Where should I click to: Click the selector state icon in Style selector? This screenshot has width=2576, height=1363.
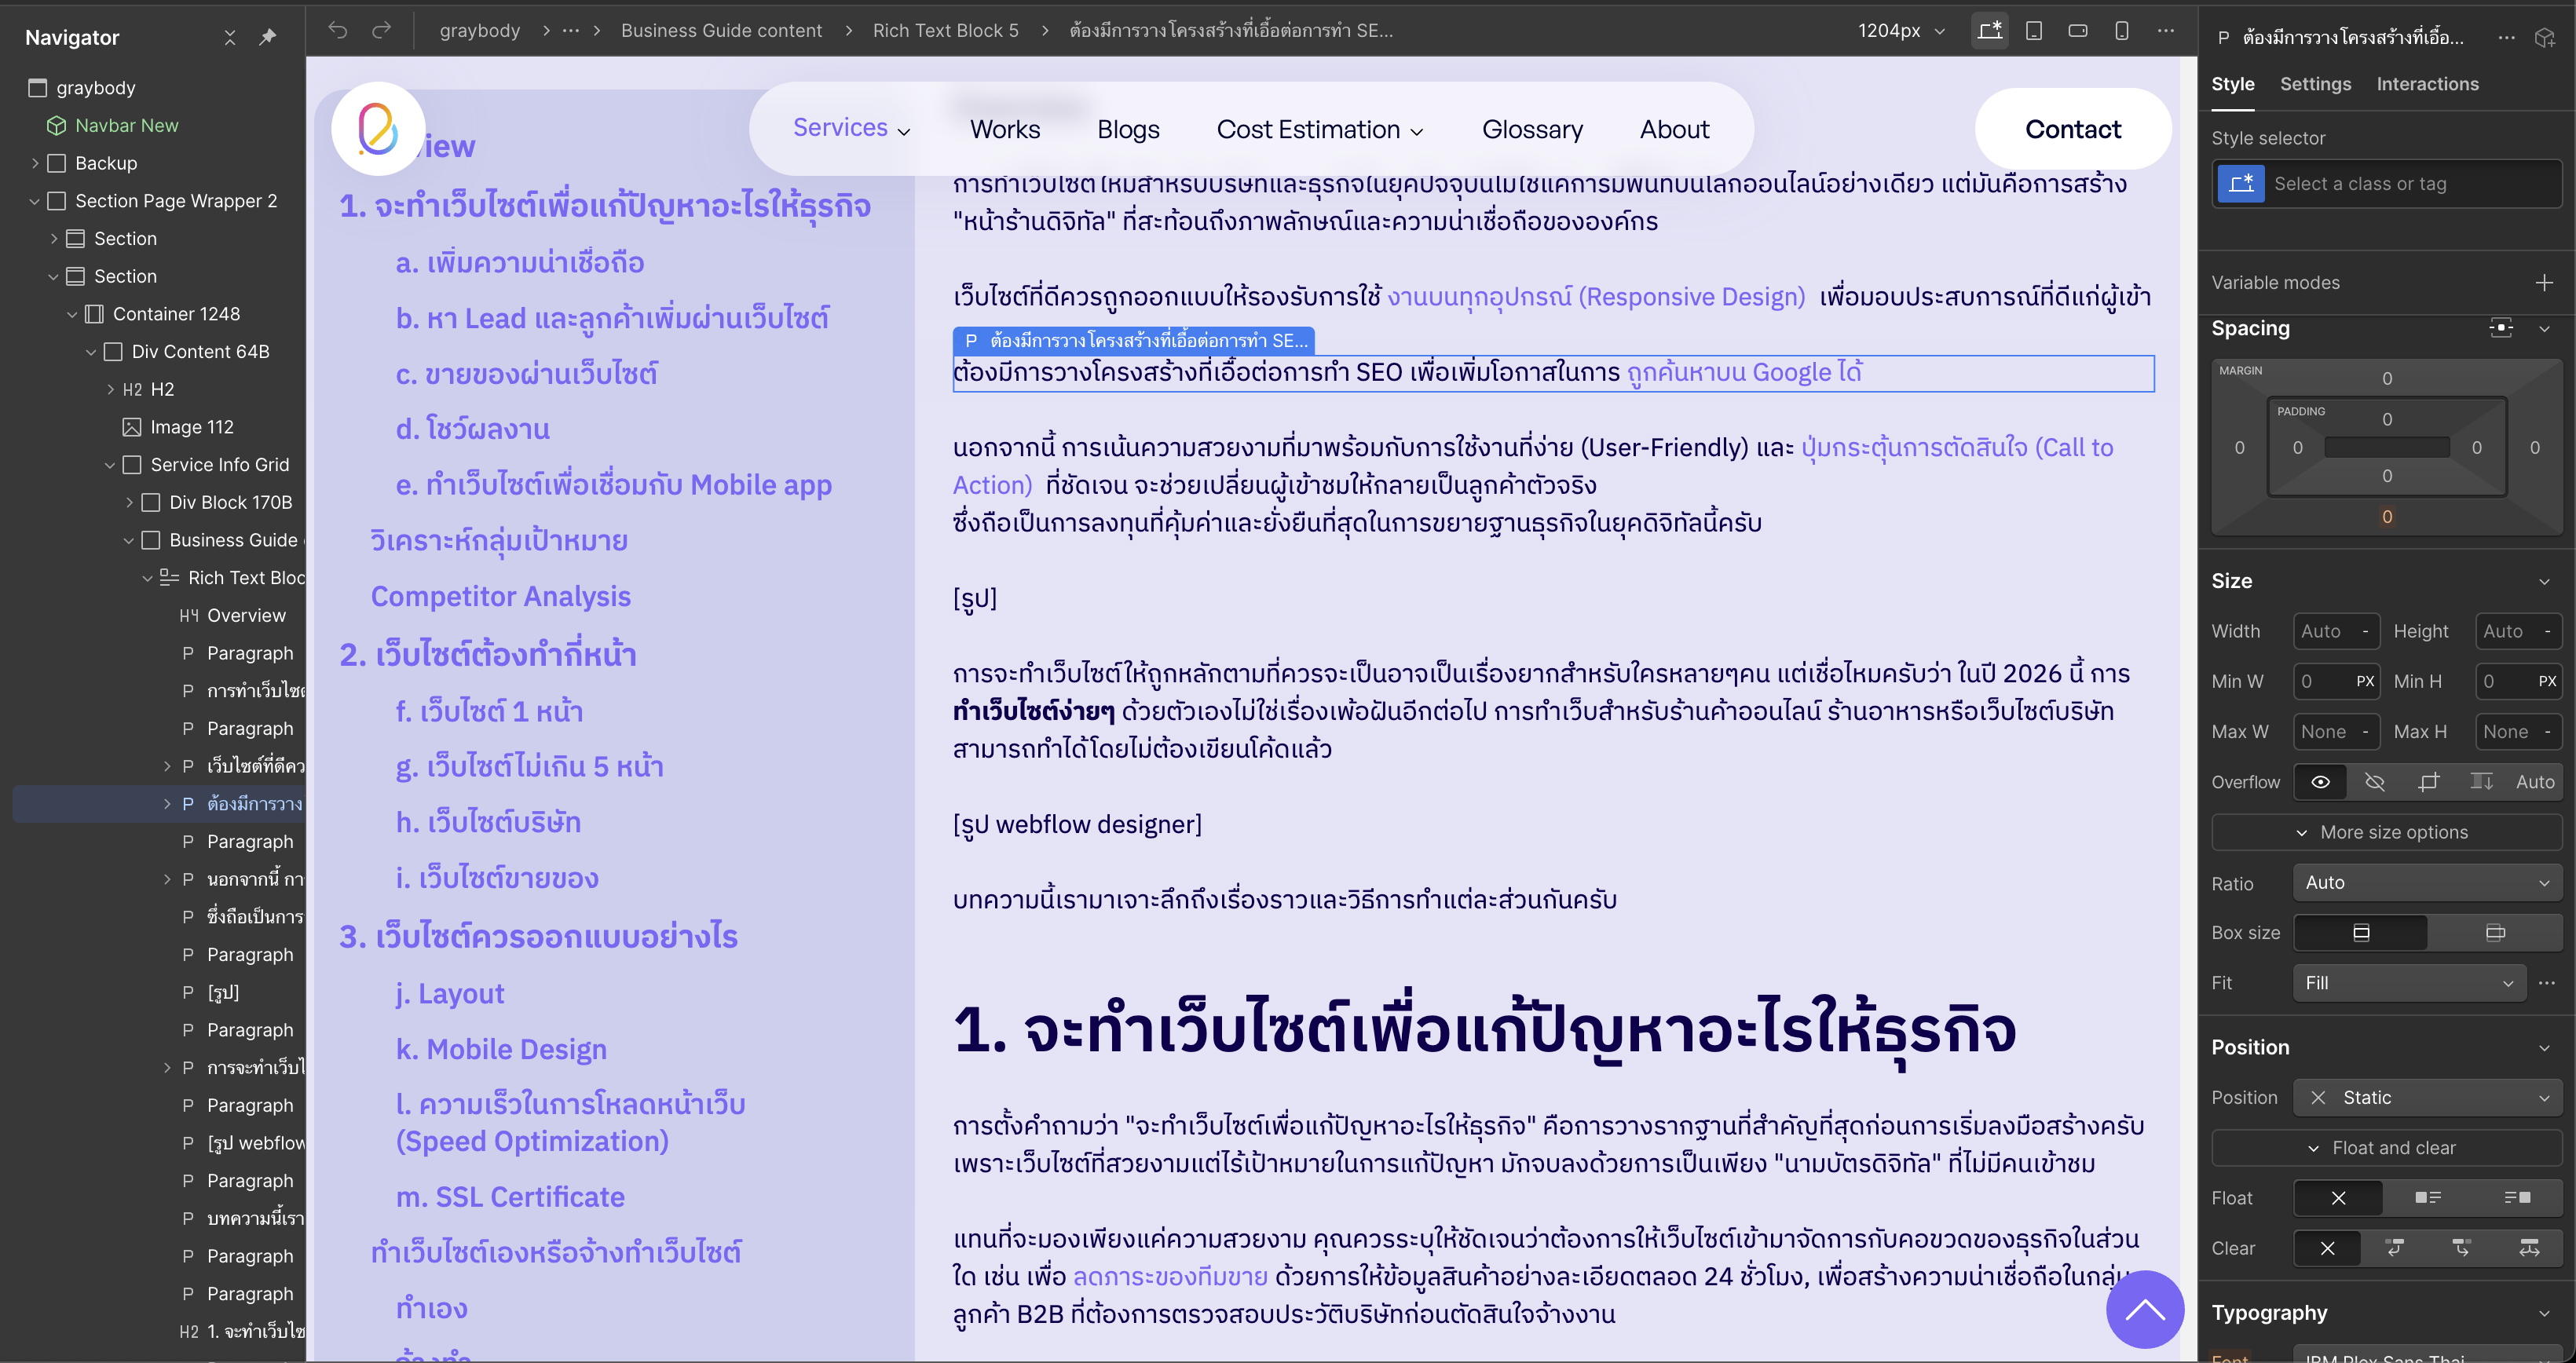[2241, 183]
